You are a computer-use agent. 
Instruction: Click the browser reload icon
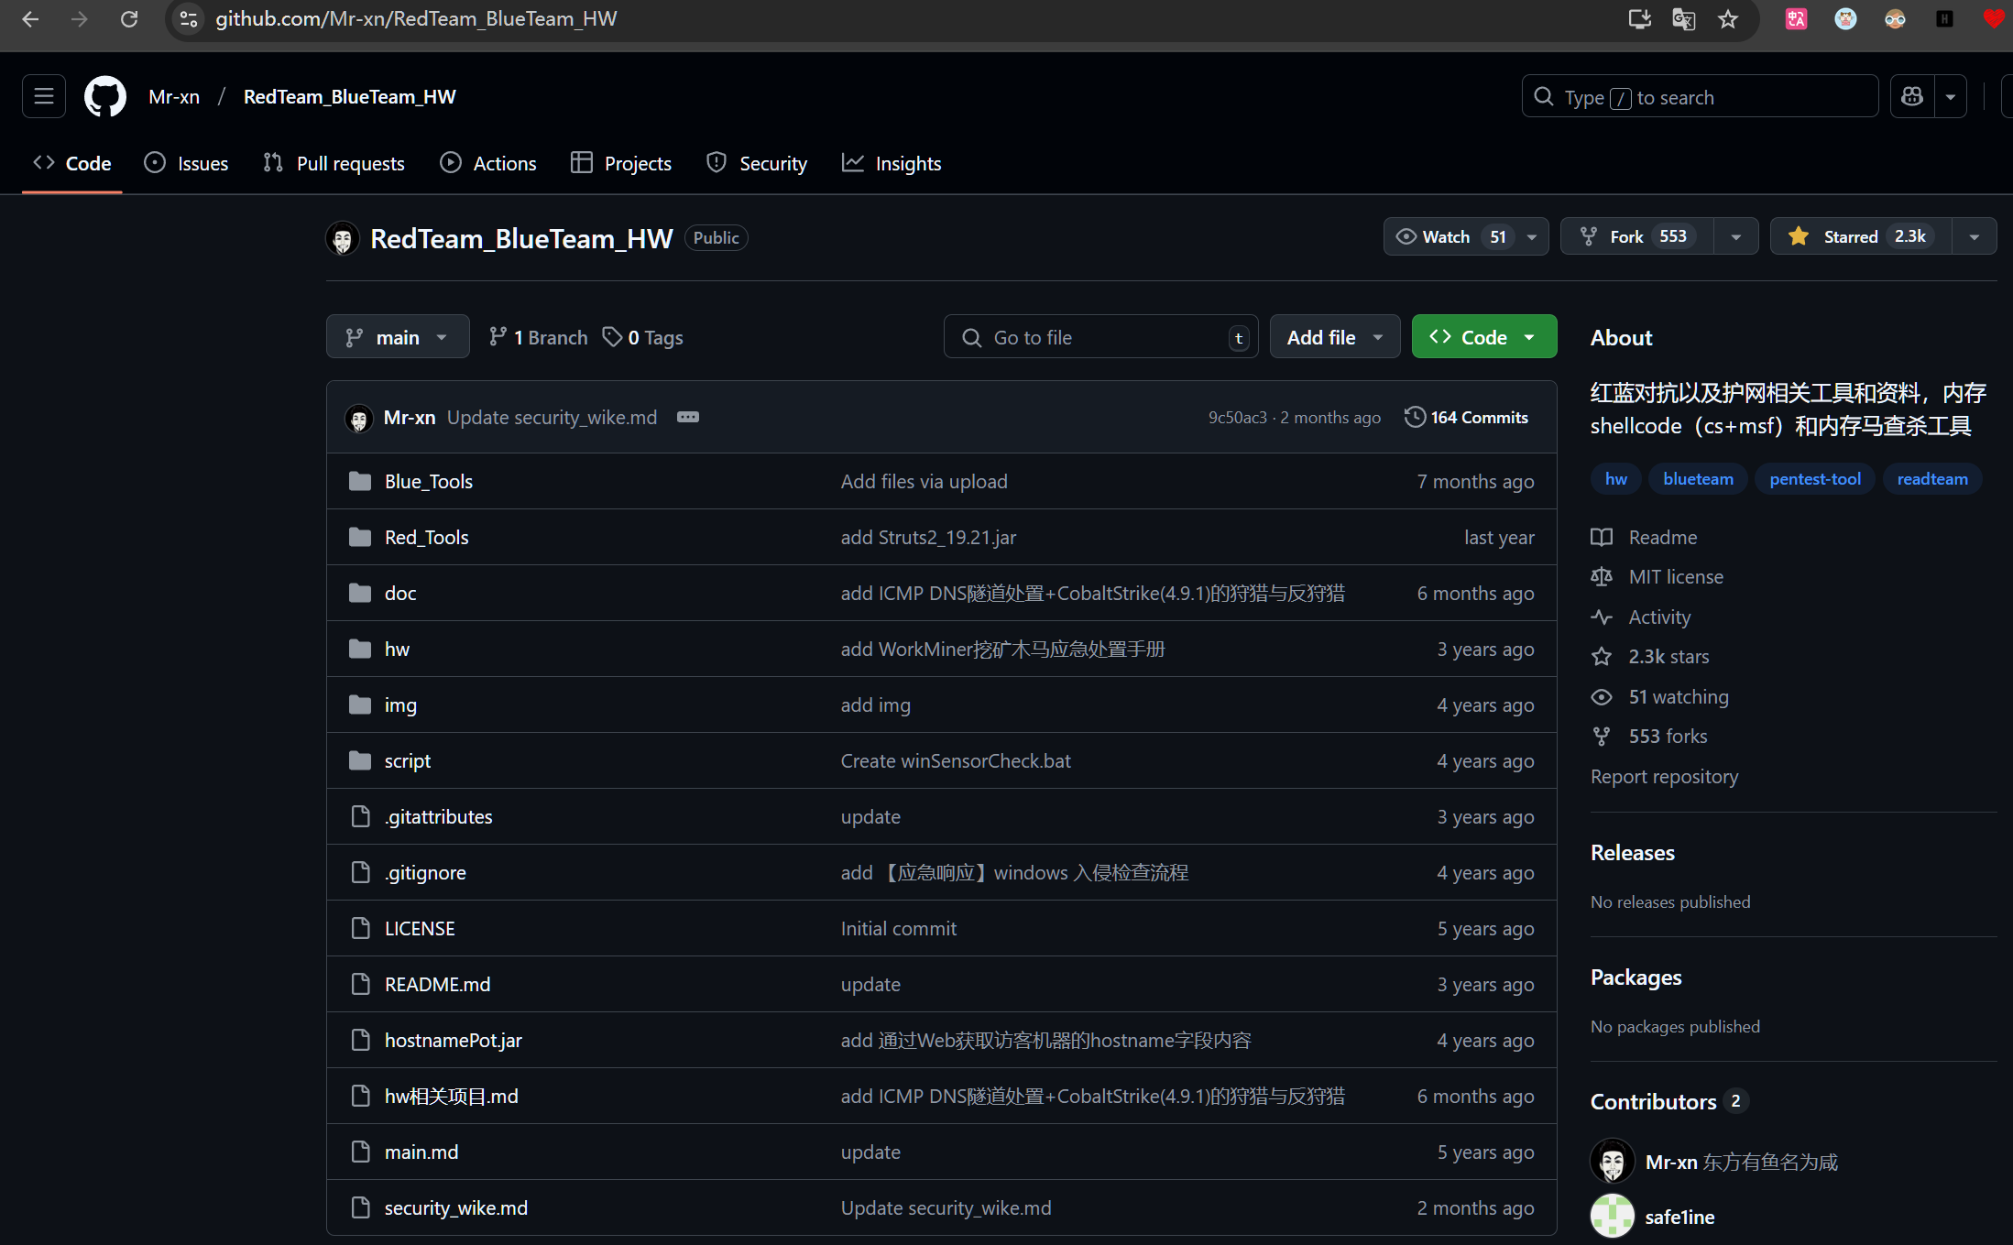pyautogui.click(x=129, y=19)
